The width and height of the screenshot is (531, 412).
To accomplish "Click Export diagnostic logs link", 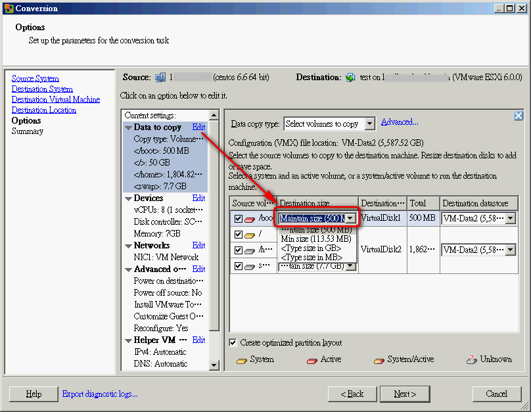I will [x=100, y=394].
